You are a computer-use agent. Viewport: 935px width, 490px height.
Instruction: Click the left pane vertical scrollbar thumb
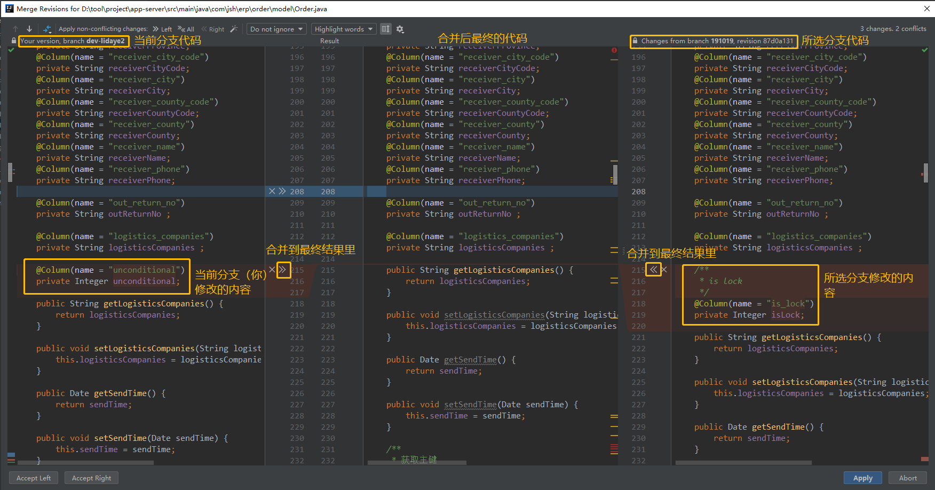(10, 173)
